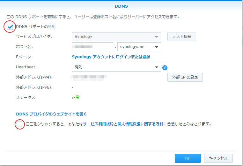Open the synology.me domain dropdown
The width and height of the screenshot is (243, 166).
tap(139, 47)
